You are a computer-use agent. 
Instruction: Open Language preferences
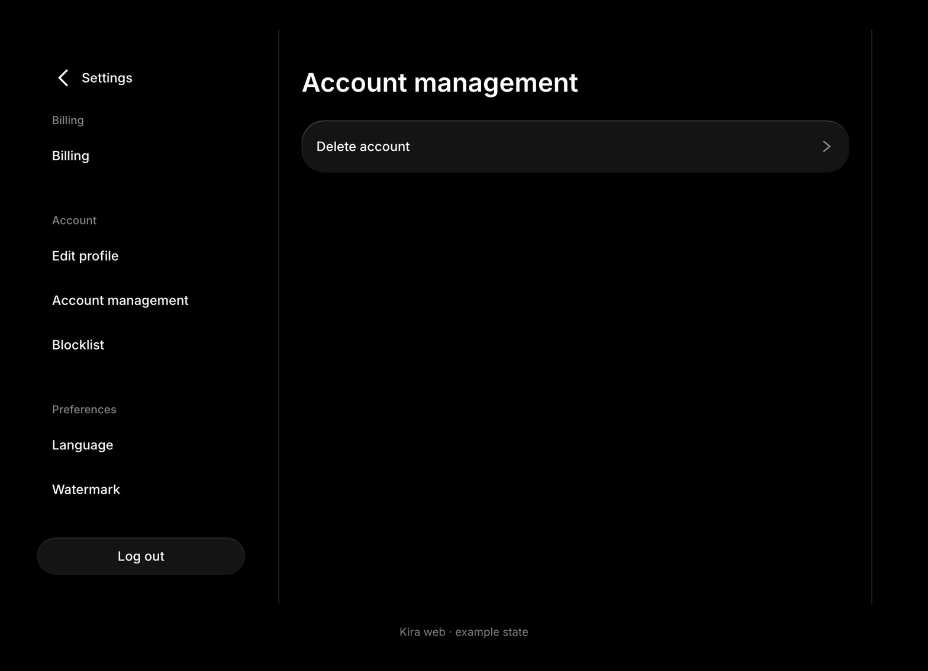pyautogui.click(x=82, y=445)
